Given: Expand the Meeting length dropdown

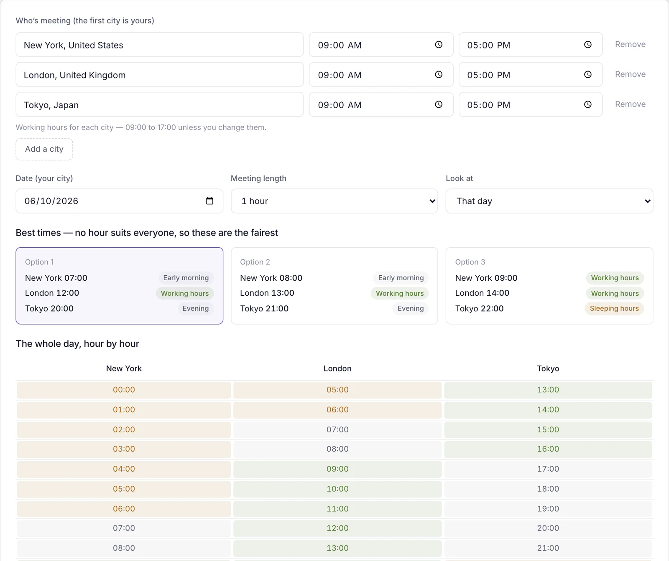Looking at the screenshot, I should (x=334, y=201).
